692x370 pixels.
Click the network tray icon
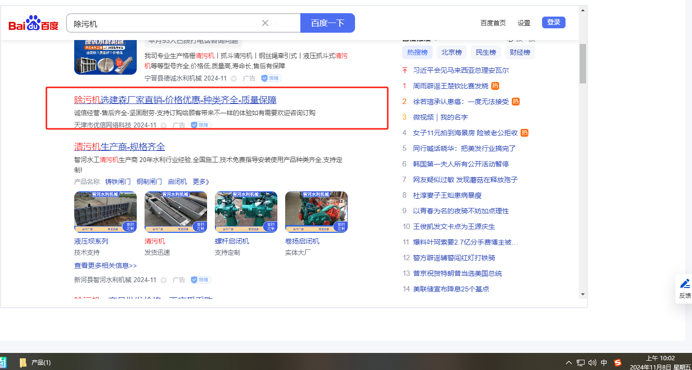[581, 363]
